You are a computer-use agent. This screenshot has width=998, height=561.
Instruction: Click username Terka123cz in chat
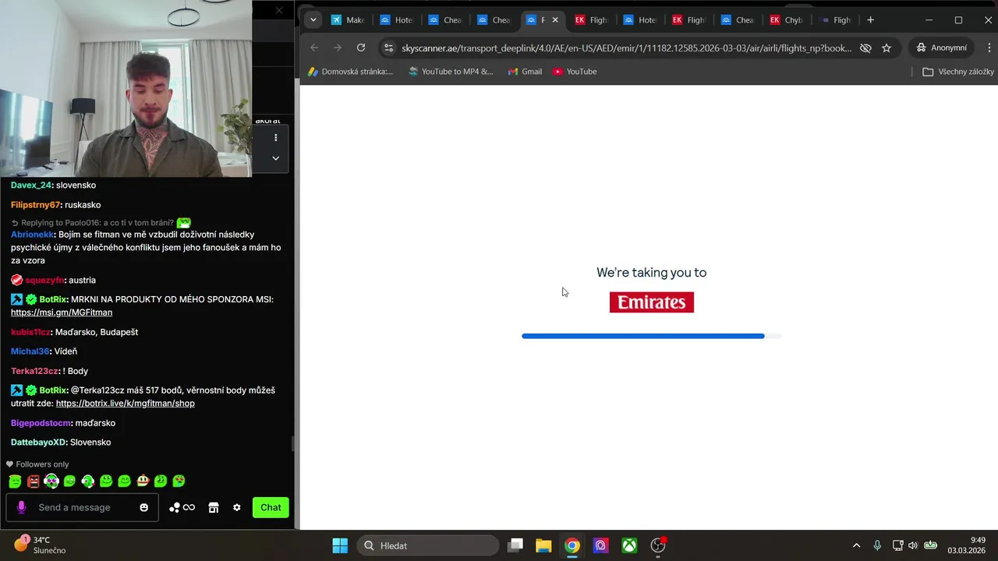(x=34, y=371)
